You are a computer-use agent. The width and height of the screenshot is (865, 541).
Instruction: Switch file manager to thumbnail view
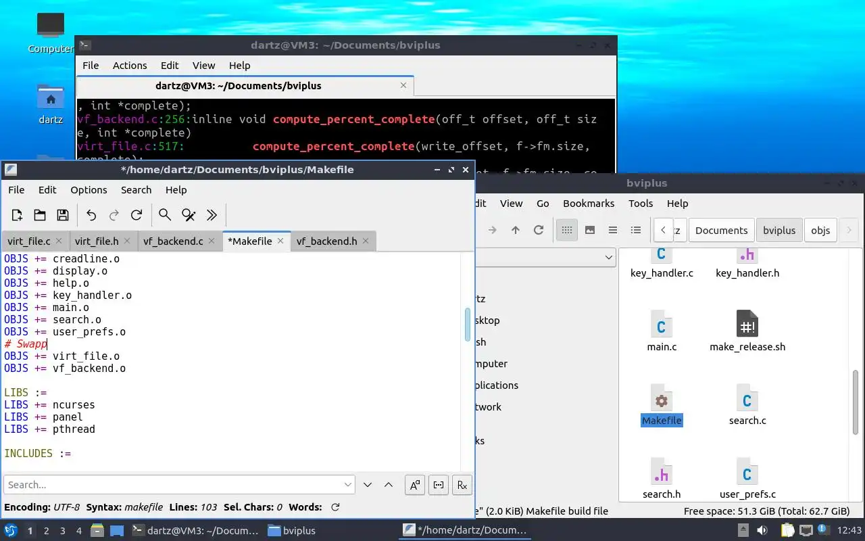pos(590,230)
